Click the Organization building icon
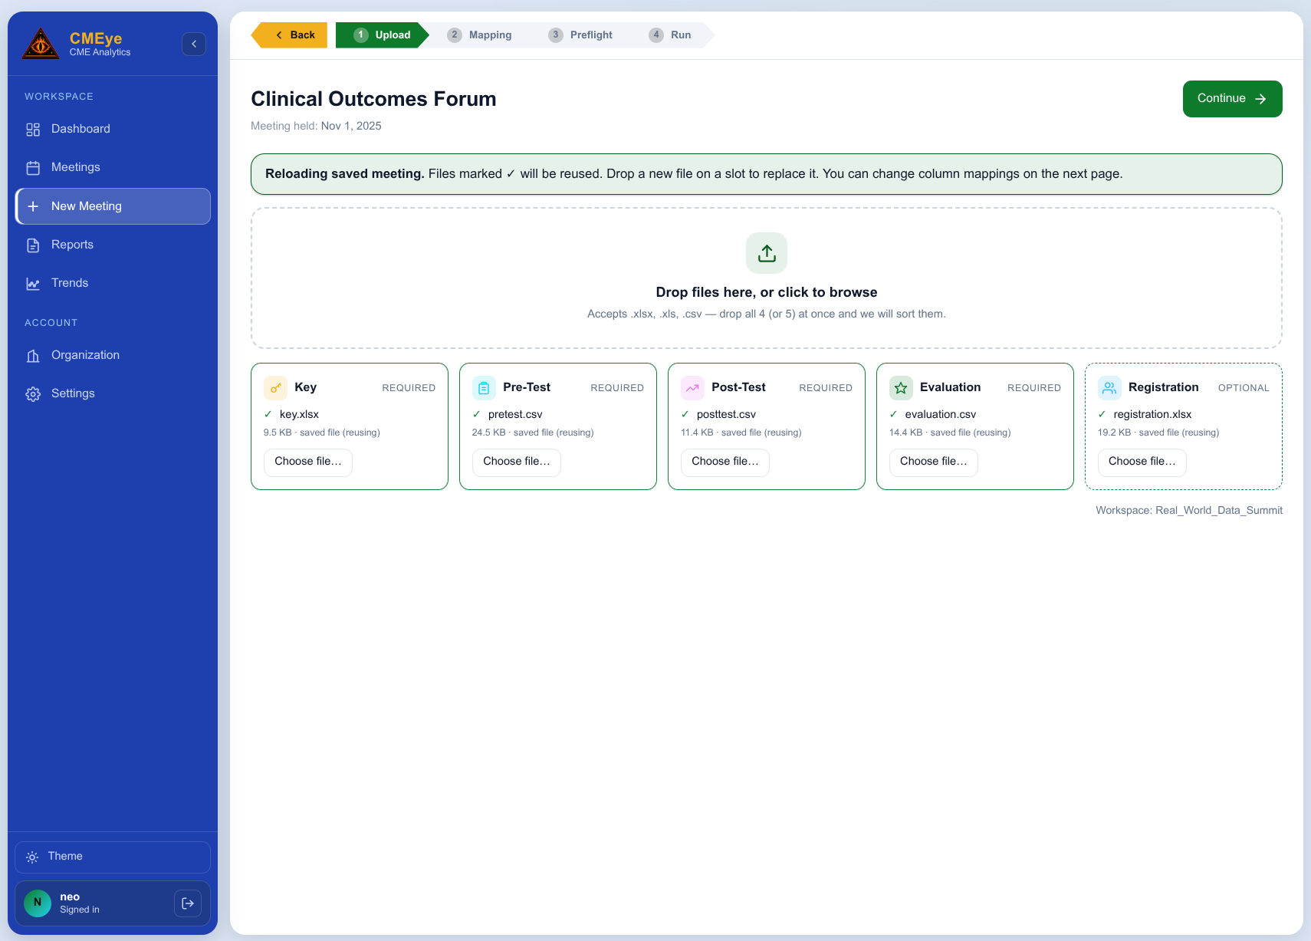 pos(33,356)
